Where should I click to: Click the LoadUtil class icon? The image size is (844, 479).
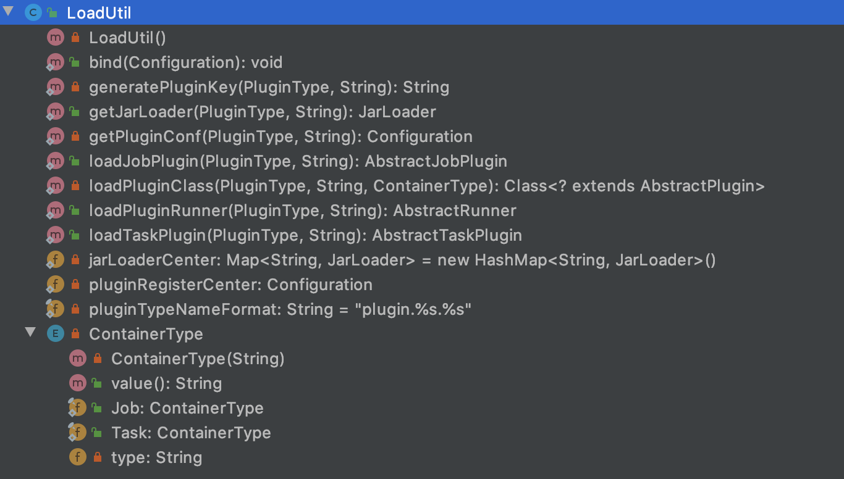pyautogui.click(x=33, y=12)
